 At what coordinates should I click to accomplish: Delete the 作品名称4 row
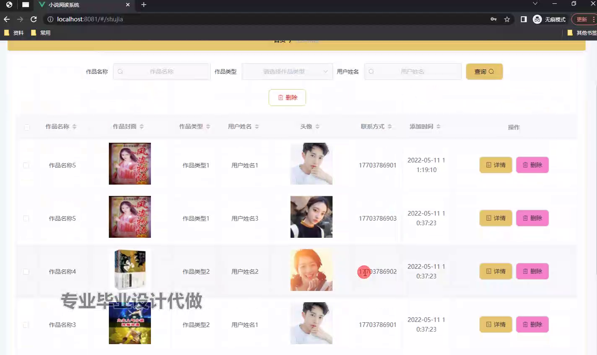[532, 271]
